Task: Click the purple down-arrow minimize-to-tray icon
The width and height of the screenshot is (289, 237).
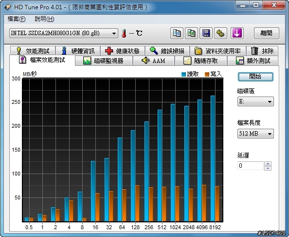Action: pos(237,33)
